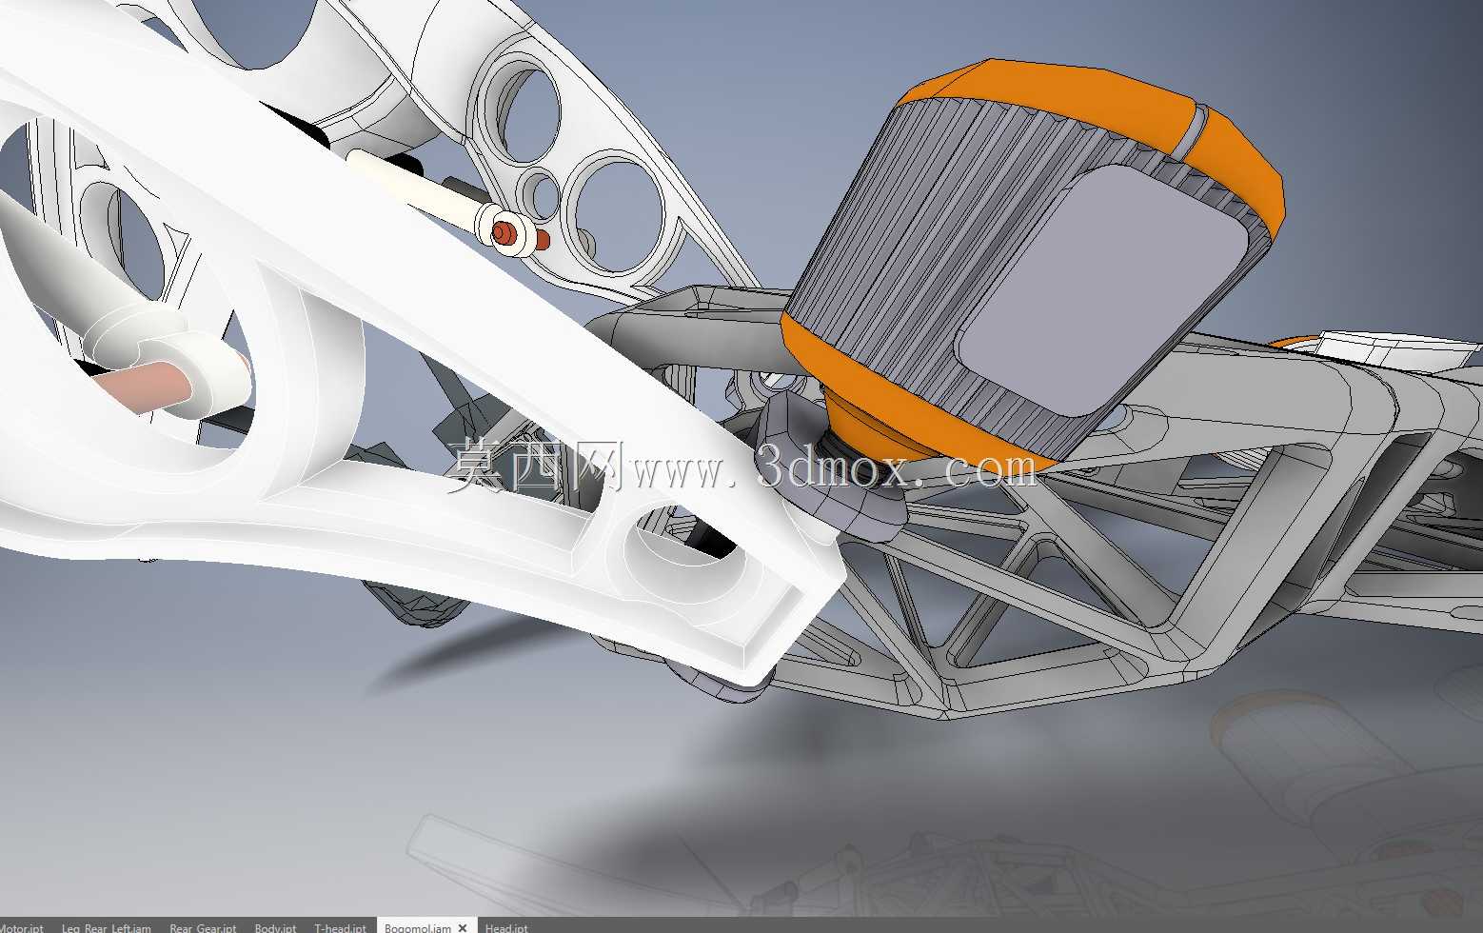Switch to the Rear_Gear.ipt tab
This screenshot has width=1483, height=933.
tap(203, 926)
